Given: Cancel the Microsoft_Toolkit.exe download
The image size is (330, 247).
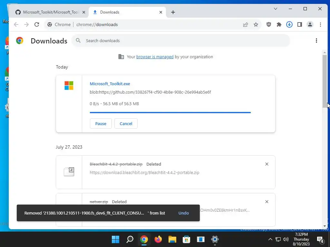Looking at the screenshot, I should 126,123.
